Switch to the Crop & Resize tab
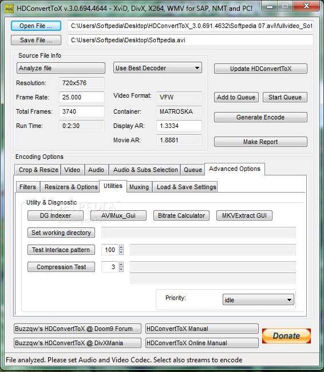 38,170
